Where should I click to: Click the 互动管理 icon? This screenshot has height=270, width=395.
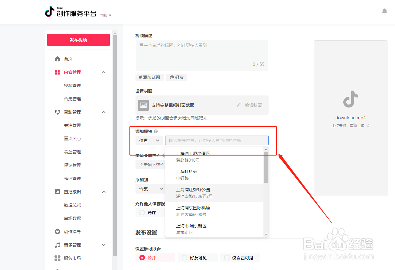57,112
